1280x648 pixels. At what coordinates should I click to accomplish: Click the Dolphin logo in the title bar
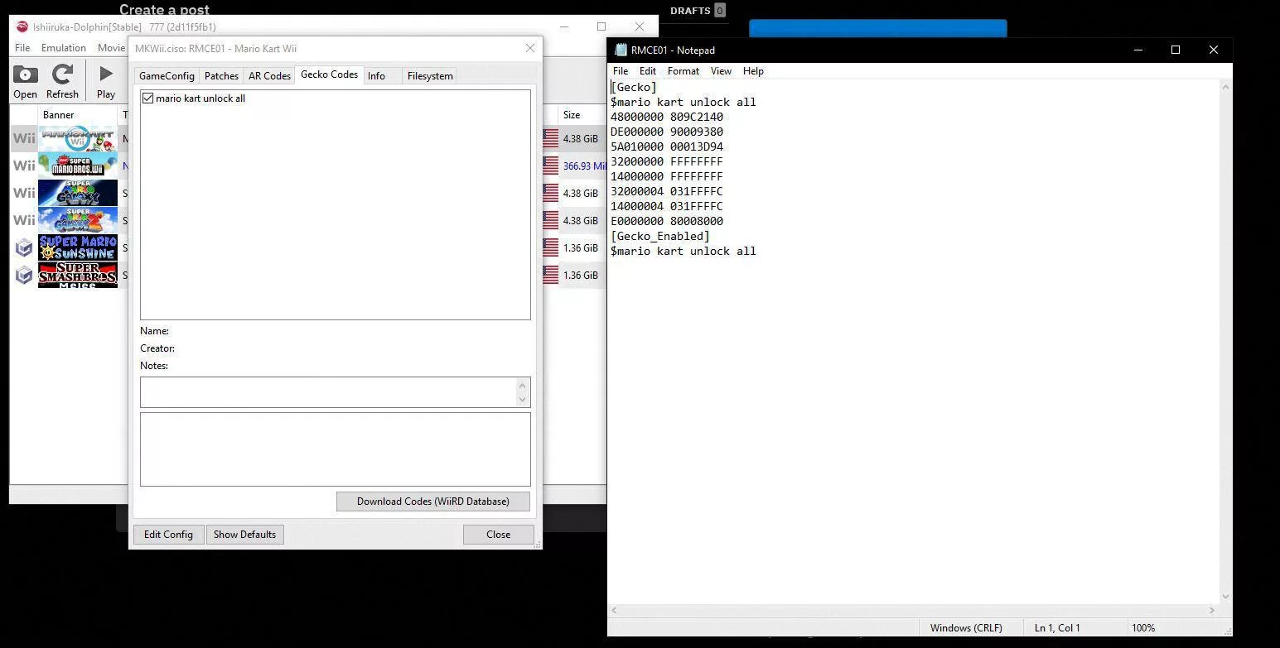coord(21,26)
